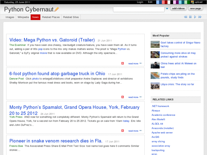
Task: Open China frees artist Ai Weiwei link
Action: 178,65
